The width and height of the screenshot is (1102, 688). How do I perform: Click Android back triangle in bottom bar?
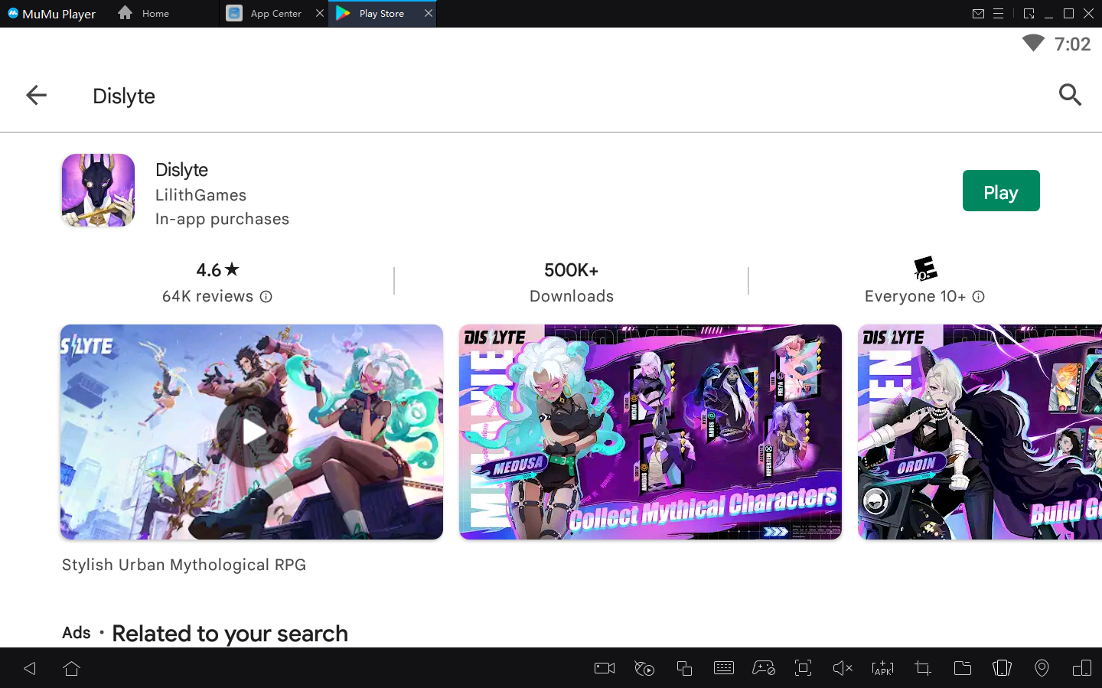30,668
